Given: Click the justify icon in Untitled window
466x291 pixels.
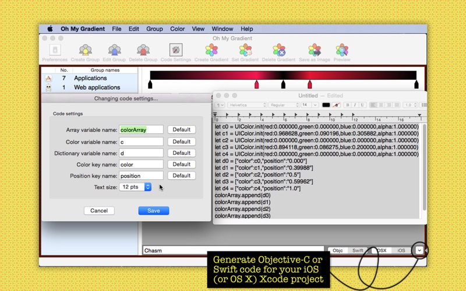Looking at the screenshot, I should click(x=396, y=105).
